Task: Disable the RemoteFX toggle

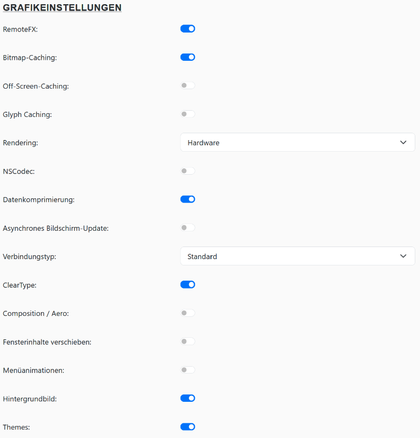Action: click(x=187, y=29)
